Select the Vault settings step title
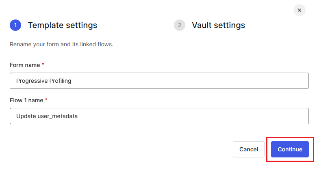319x170 pixels. coord(218,25)
